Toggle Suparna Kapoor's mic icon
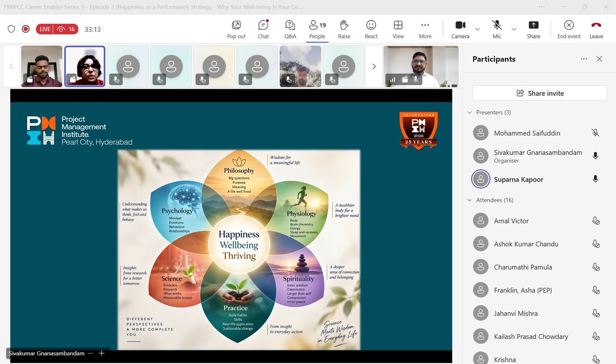This screenshot has height=364, width=616. click(595, 179)
